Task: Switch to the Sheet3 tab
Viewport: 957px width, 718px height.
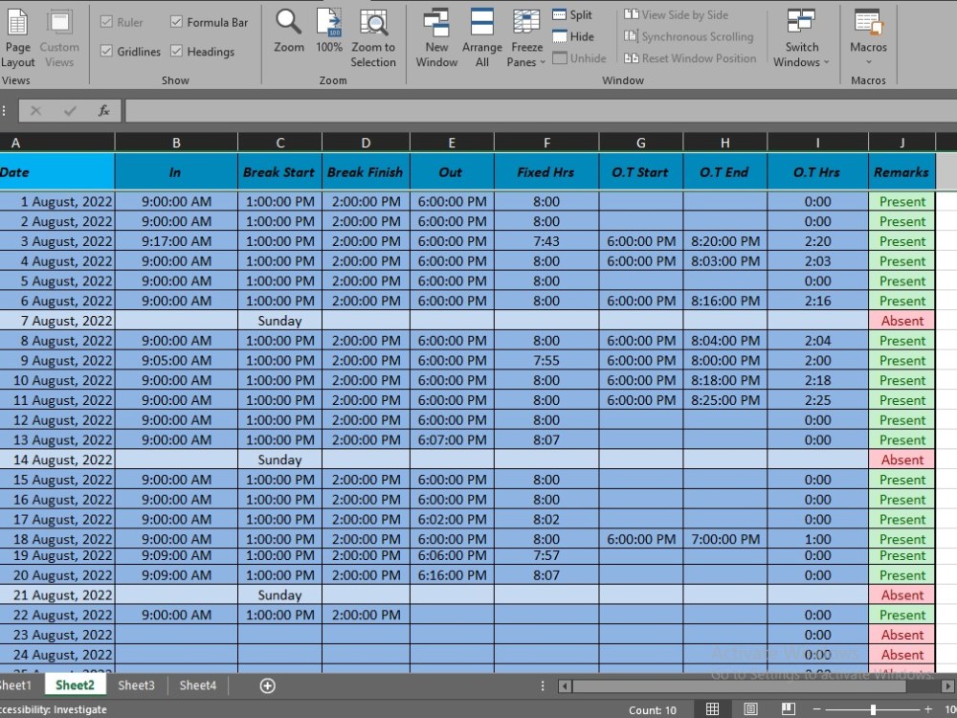Action: (136, 685)
